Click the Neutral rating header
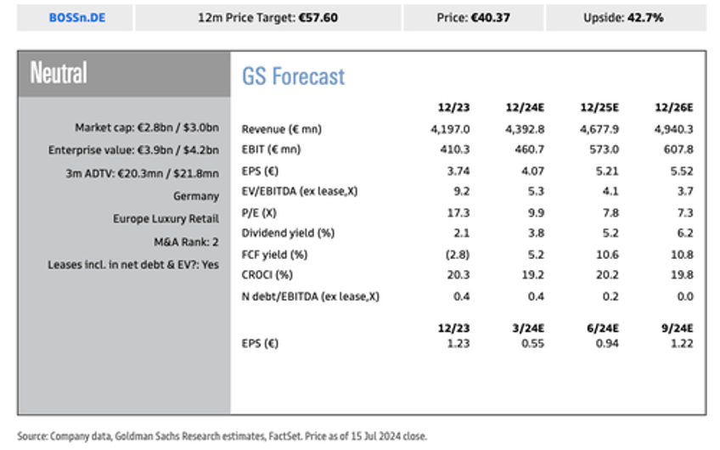This screenshot has width=720, height=450. (125, 74)
